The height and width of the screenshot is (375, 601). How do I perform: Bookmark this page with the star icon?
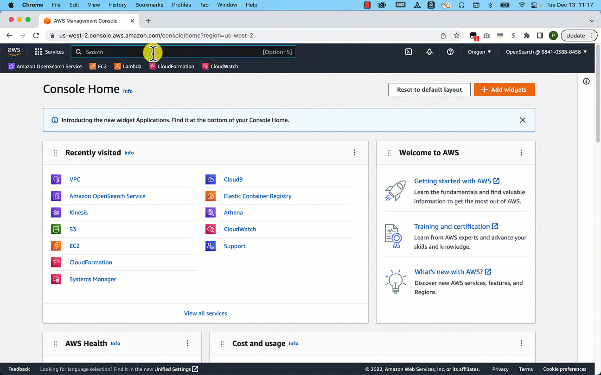[x=456, y=36]
